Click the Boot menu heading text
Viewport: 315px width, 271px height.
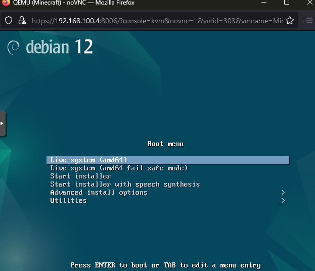coord(165,144)
